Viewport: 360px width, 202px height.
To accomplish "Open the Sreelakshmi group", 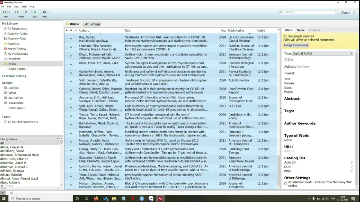I will coord(15,103).
